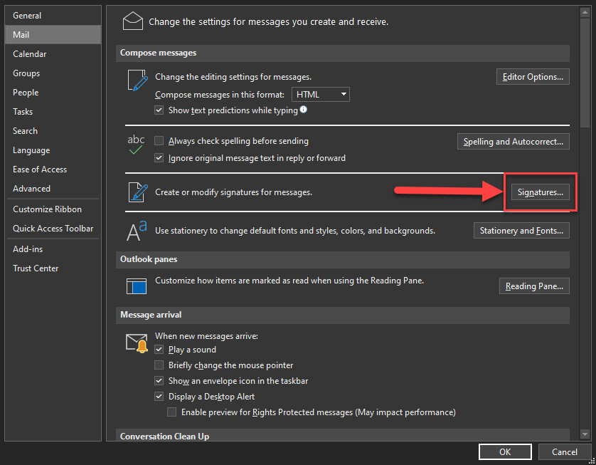
Task: Open the message format HTML dropdown
Action: point(320,94)
